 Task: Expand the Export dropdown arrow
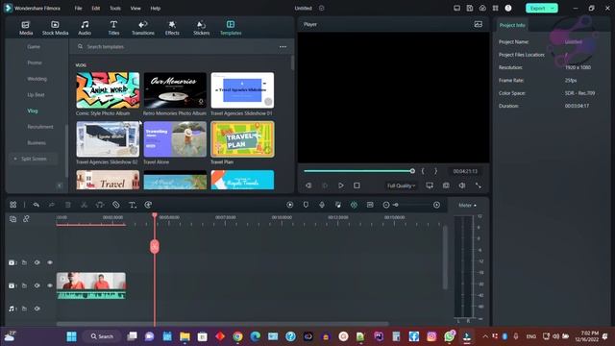[x=553, y=9]
